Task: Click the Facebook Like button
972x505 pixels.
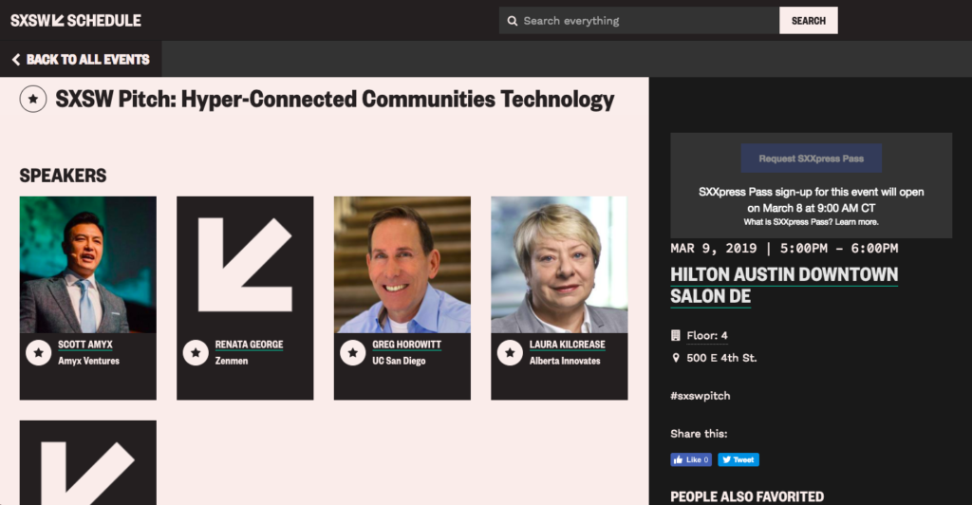Action: coord(691,459)
